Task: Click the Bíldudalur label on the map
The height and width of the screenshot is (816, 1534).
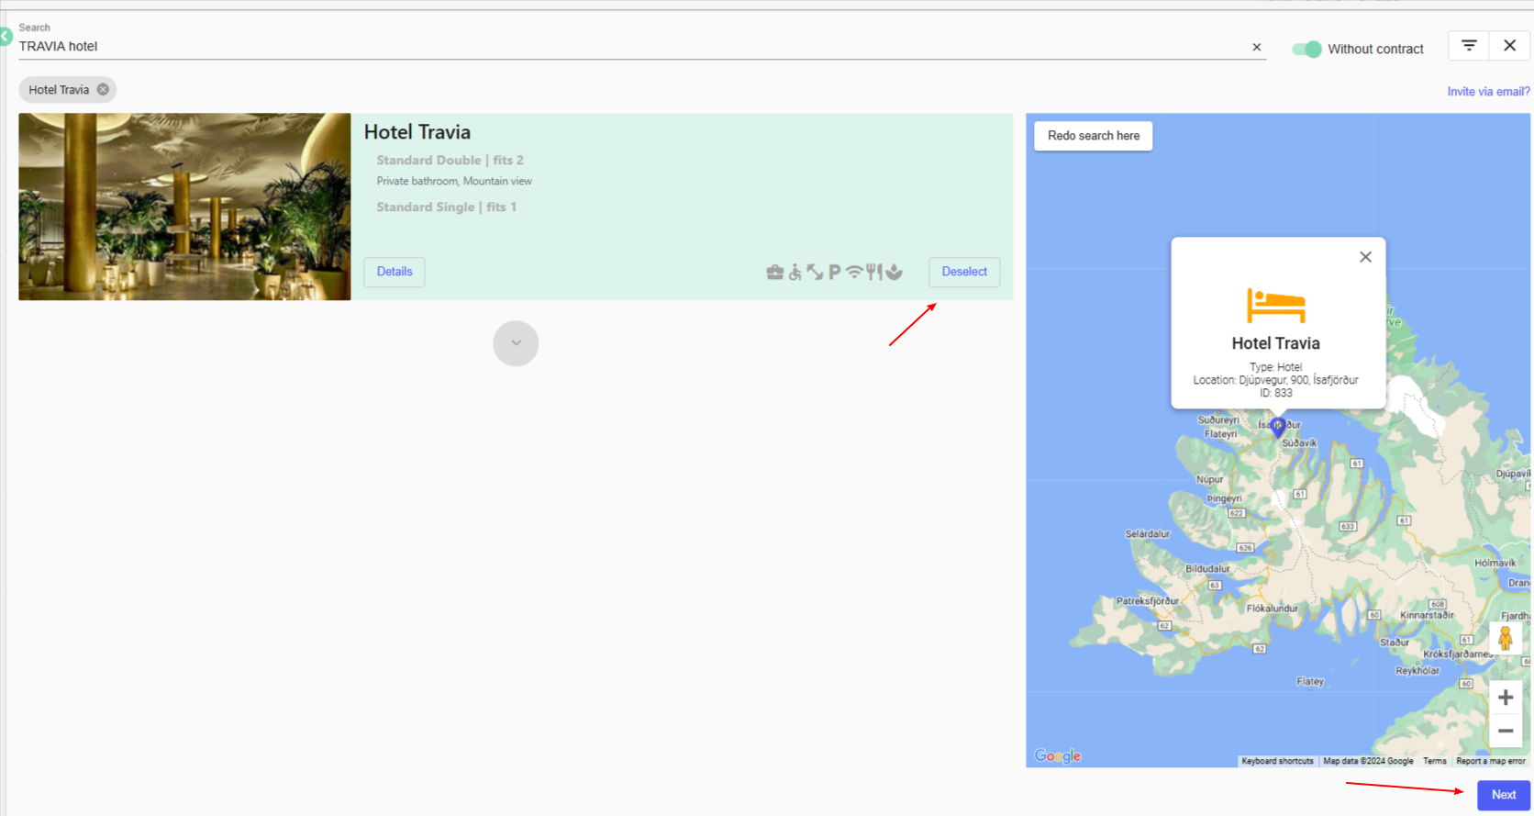Action: click(x=1207, y=569)
